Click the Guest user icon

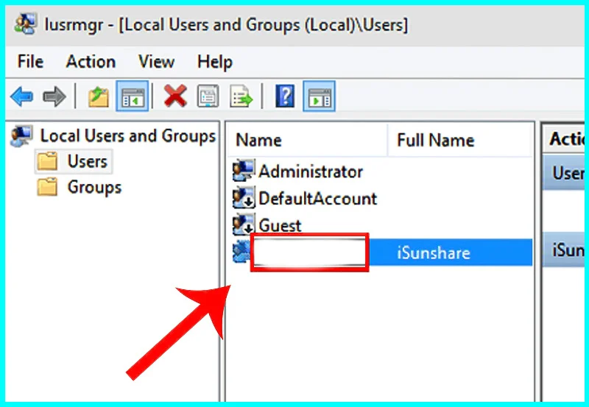click(244, 224)
